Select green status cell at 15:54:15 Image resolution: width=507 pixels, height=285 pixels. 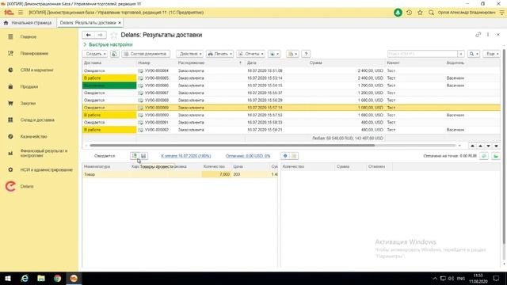coord(109,85)
